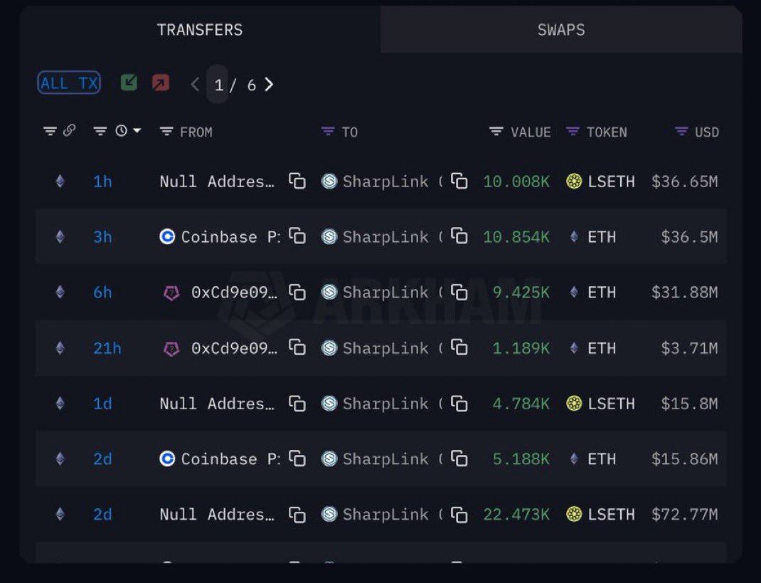Copy SharpLink address in 21h row
761x583 pixels.
tap(459, 347)
